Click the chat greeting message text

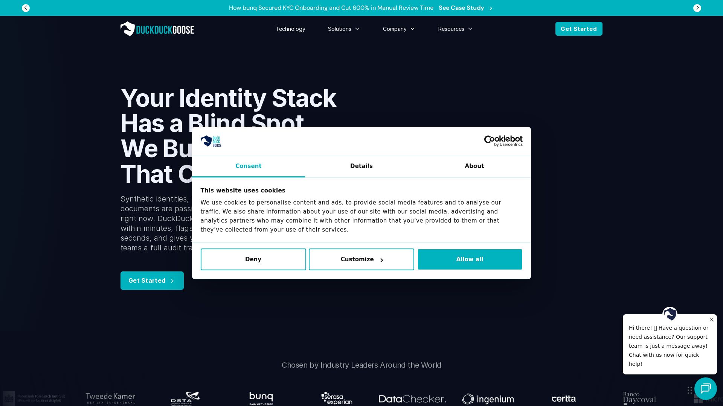point(668,346)
